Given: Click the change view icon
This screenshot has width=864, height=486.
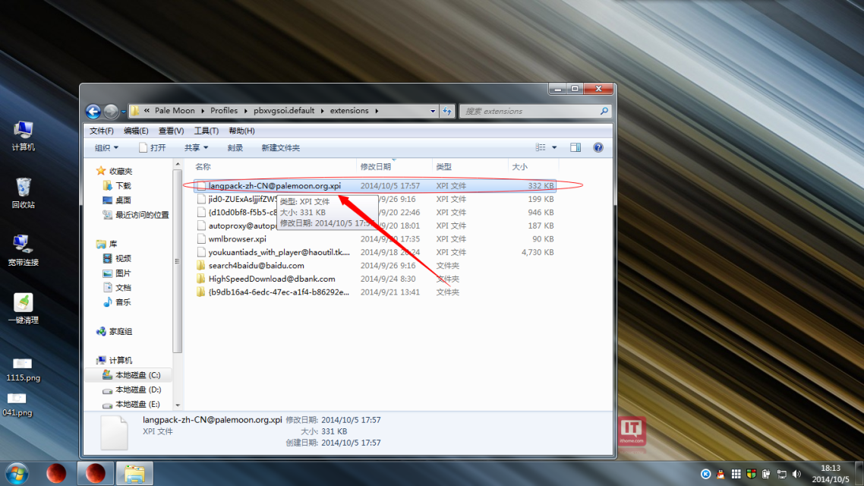Looking at the screenshot, I should pyautogui.click(x=541, y=147).
